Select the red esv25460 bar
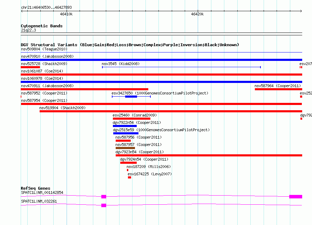Image resolution: width=312 pixels, height=225 pixels. 131,119
